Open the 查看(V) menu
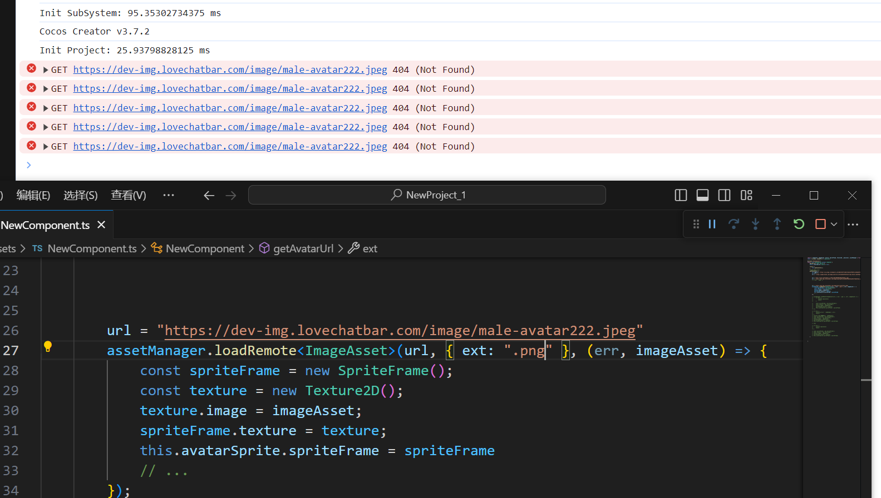This screenshot has height=498, width=881. click(128, 195)
